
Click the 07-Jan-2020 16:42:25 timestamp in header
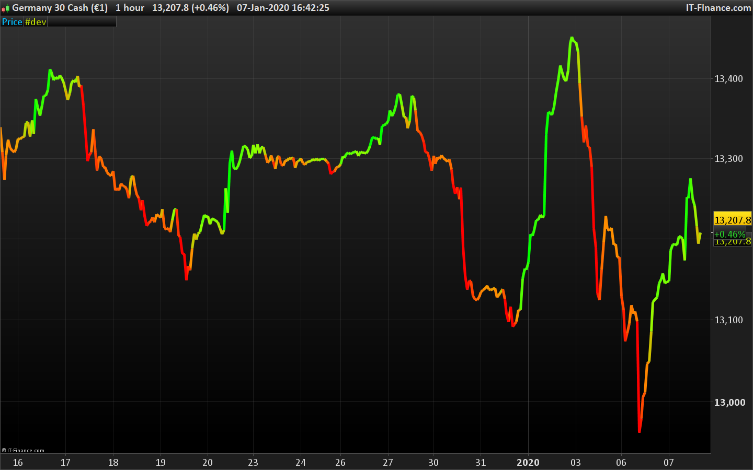coord(283,8)
